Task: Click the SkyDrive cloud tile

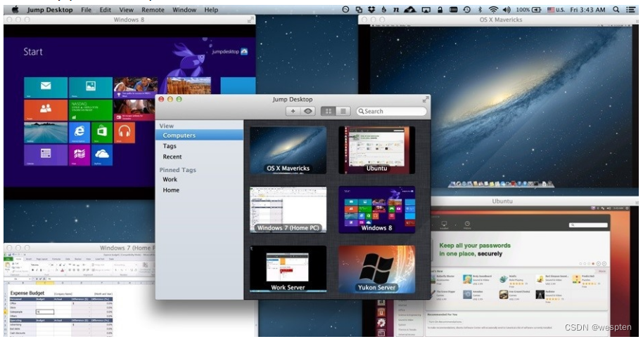Action: point(102,154)
